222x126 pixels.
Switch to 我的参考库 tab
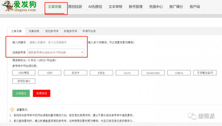click(52, 31)
